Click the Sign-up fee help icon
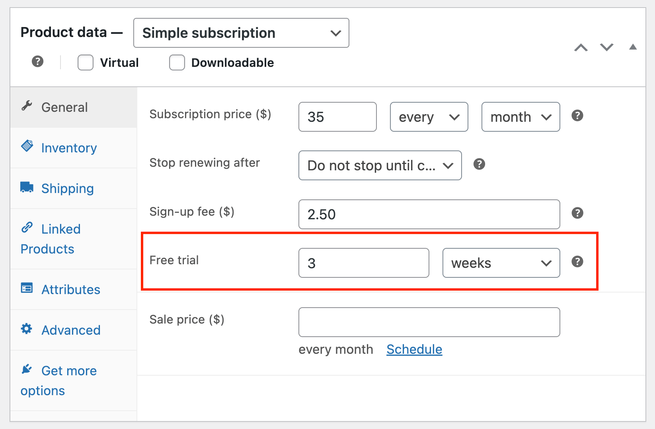This screenshot has width=655, height=429. coord(577,213)
